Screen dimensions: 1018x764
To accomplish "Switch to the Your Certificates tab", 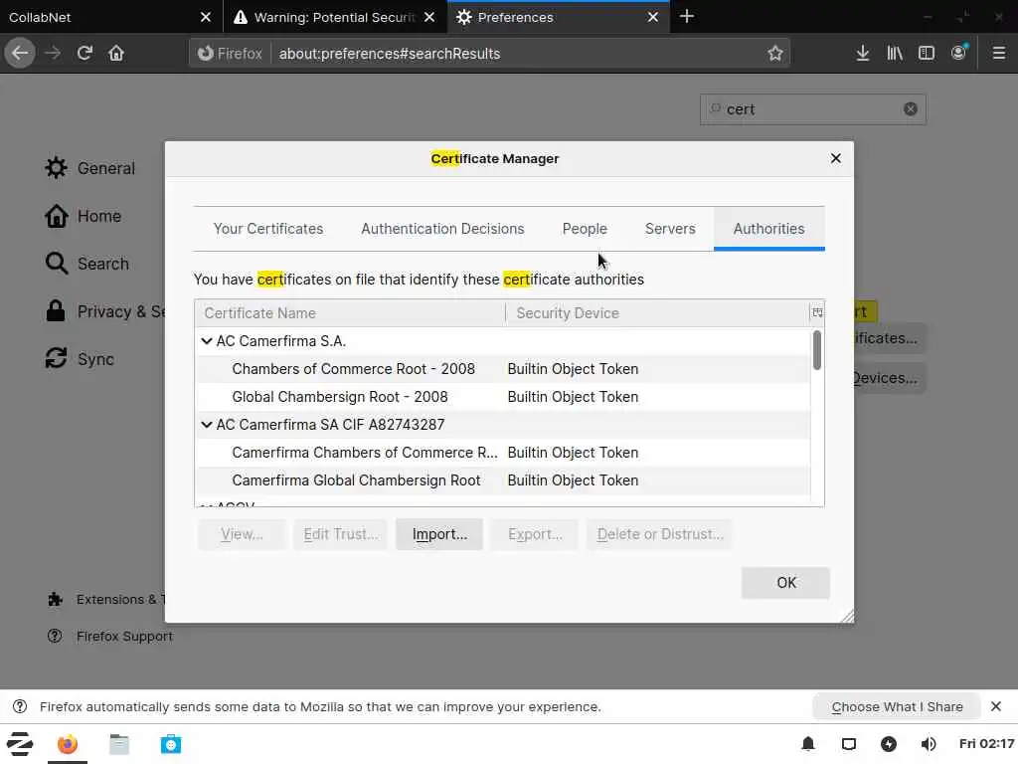I will coord(268,229).
